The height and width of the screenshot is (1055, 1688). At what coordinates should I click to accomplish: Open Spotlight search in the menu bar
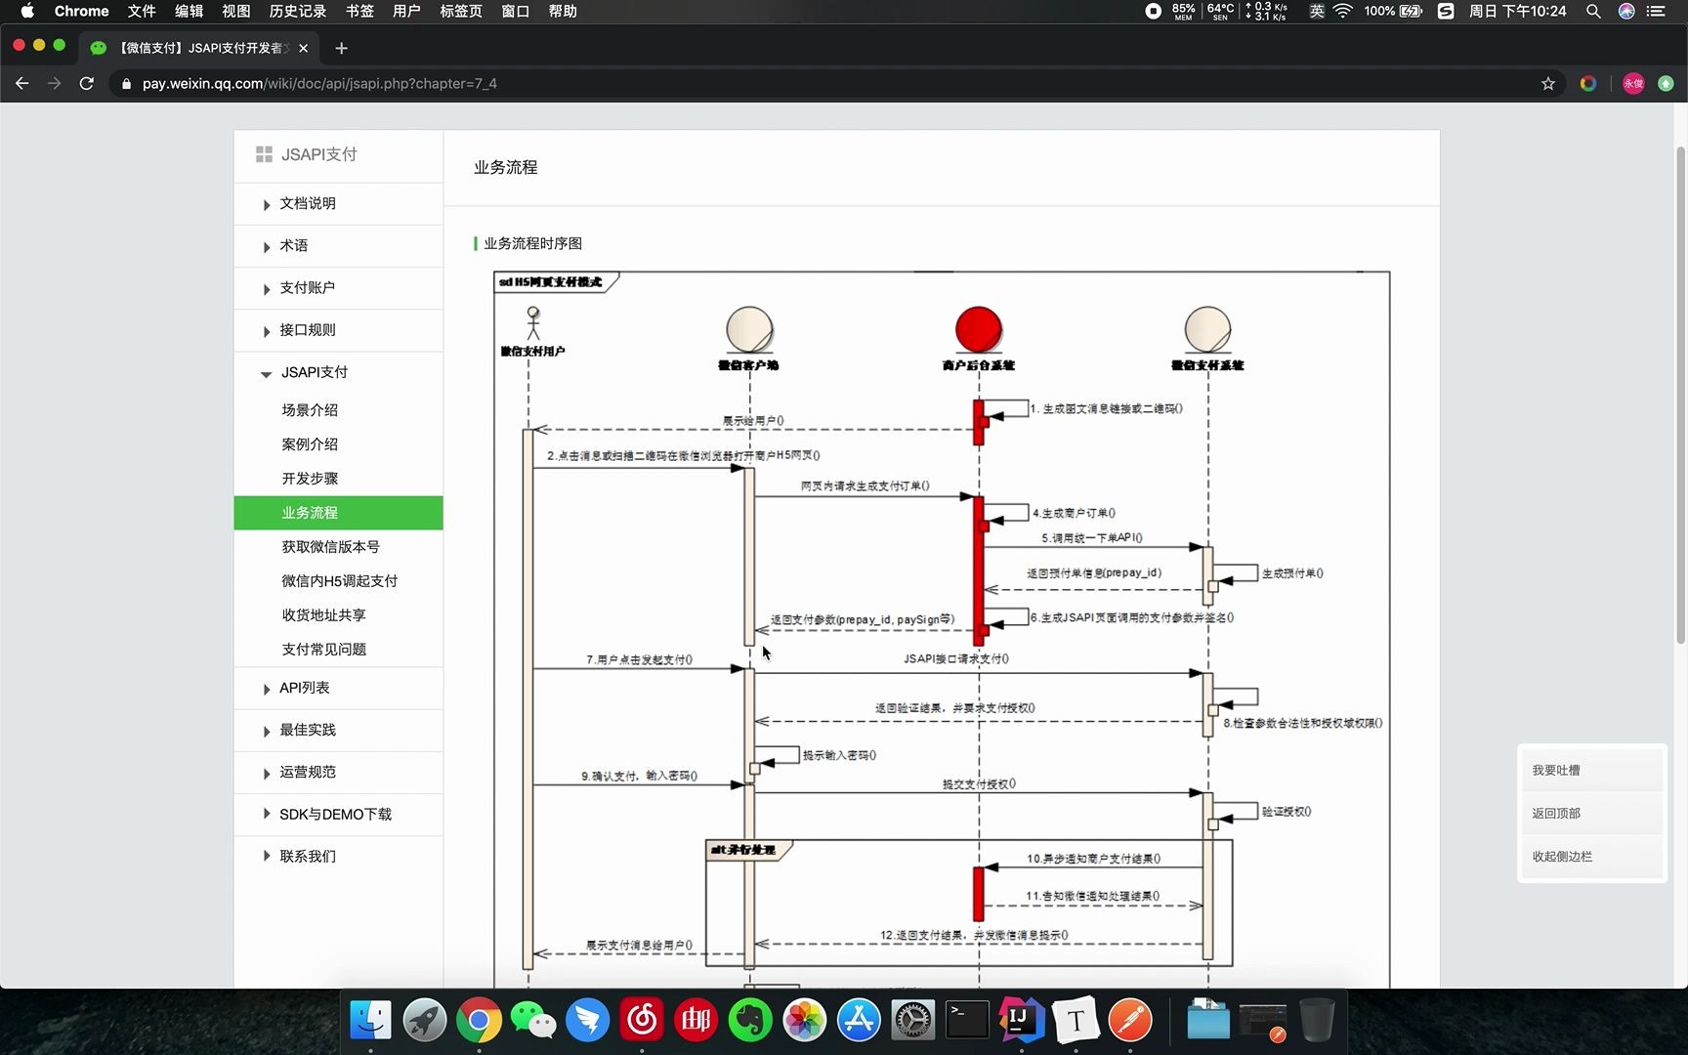[1593, 12]
